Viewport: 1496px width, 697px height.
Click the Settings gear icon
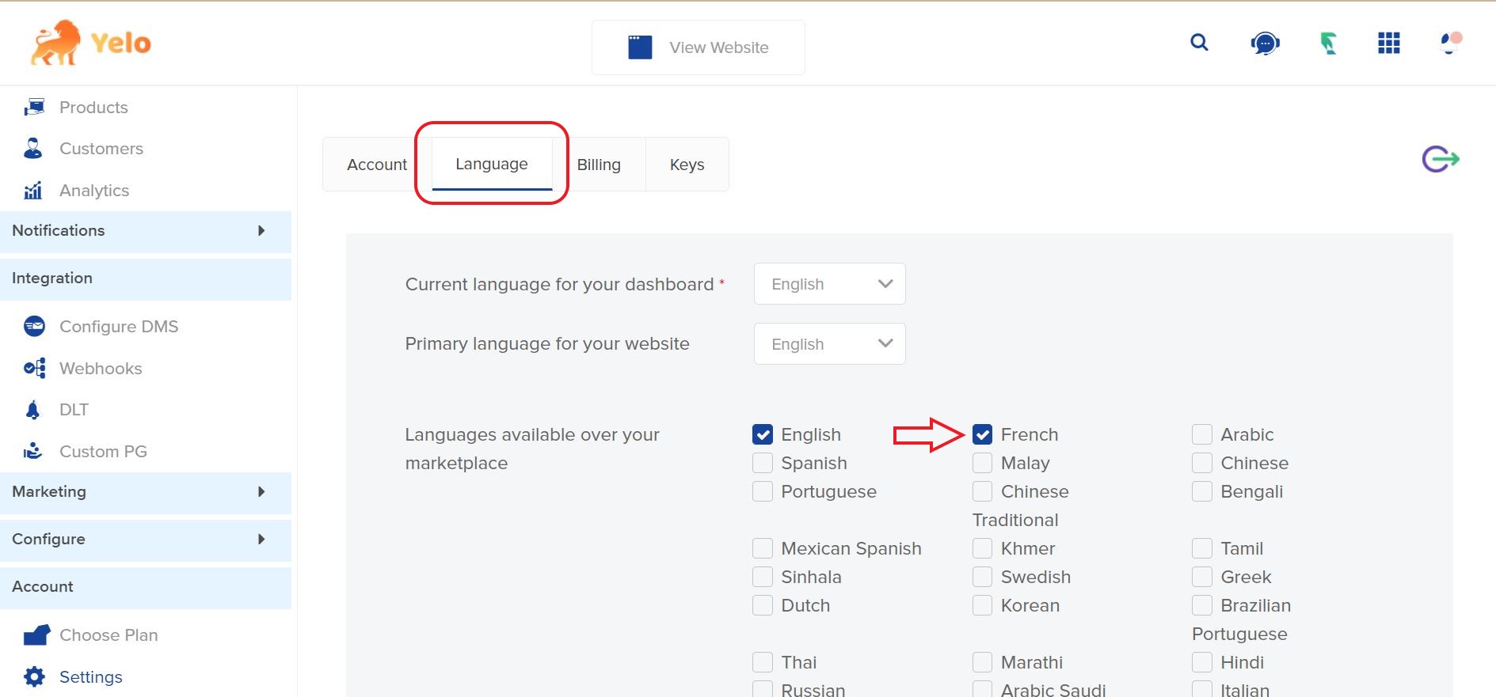[x=34, y=676]
